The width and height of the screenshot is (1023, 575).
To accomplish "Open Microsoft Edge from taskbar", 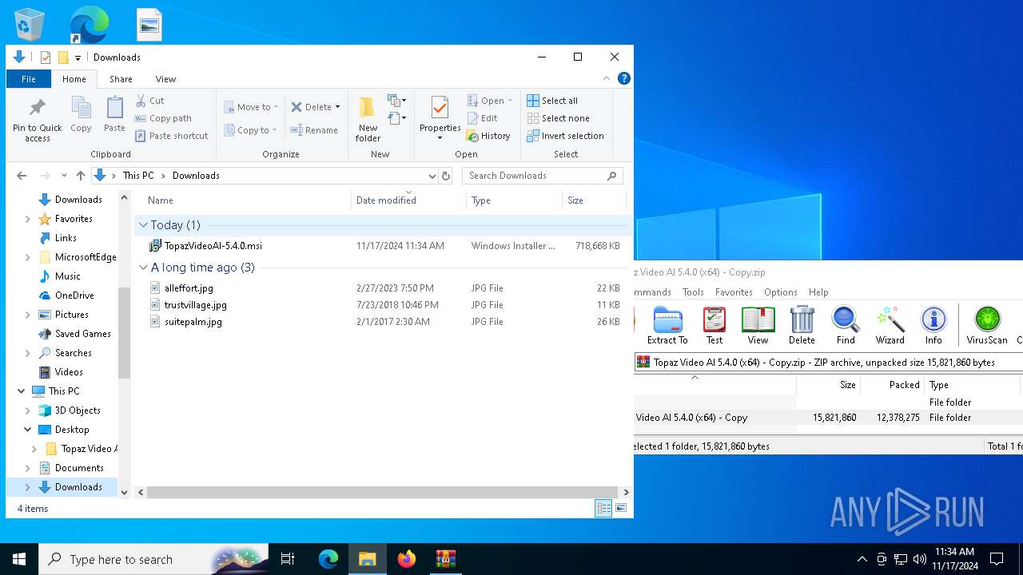I will pyautogui.click(x=328, y=559).
